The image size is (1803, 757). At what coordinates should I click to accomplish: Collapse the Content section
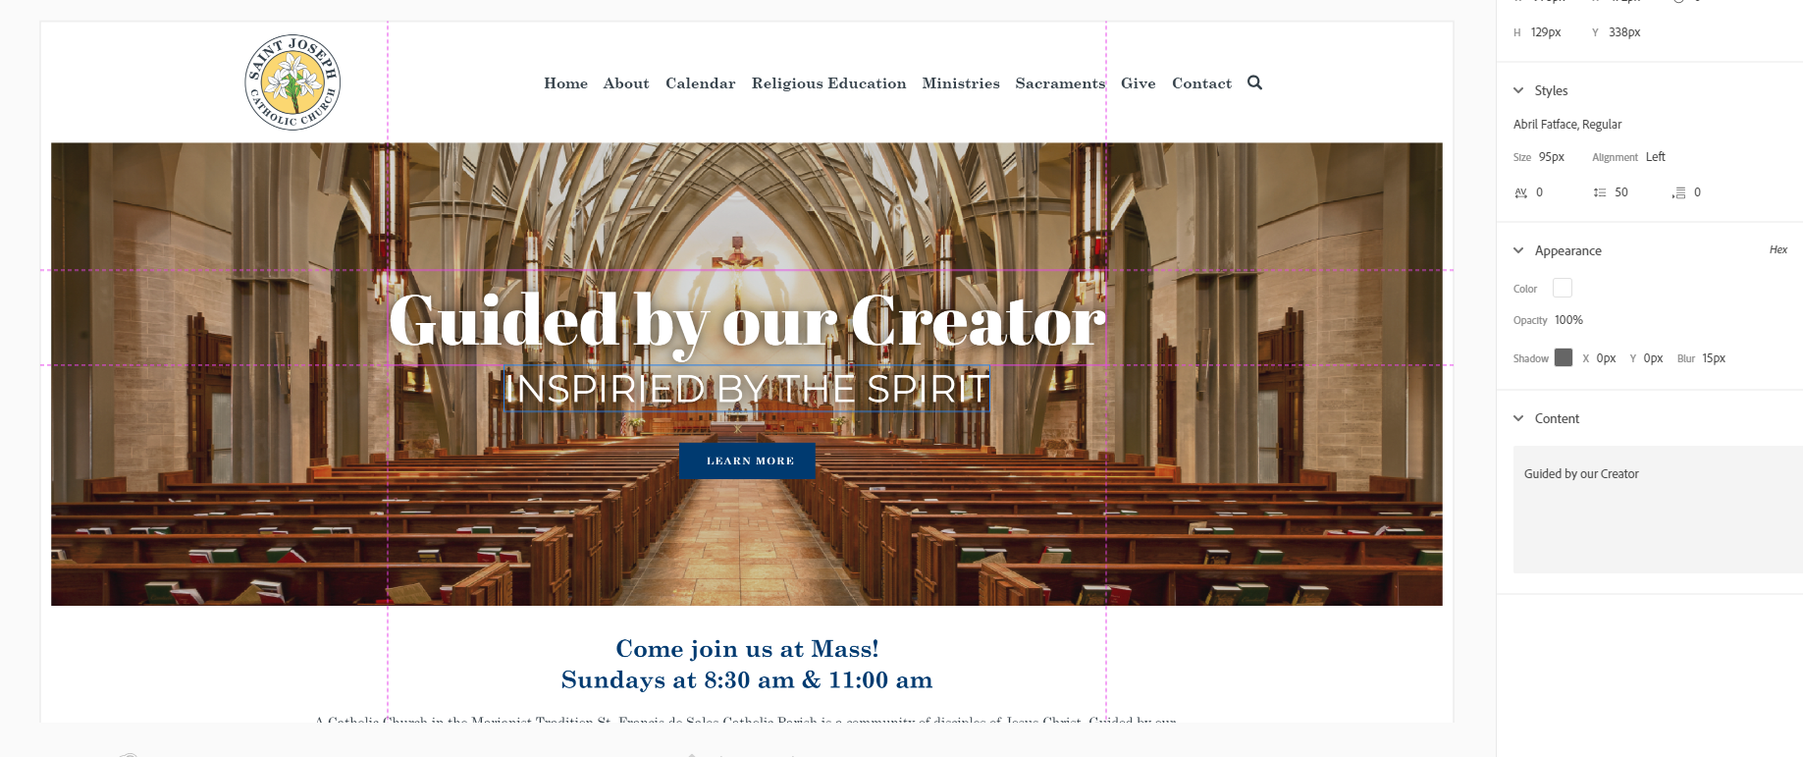pos(1518,418)
